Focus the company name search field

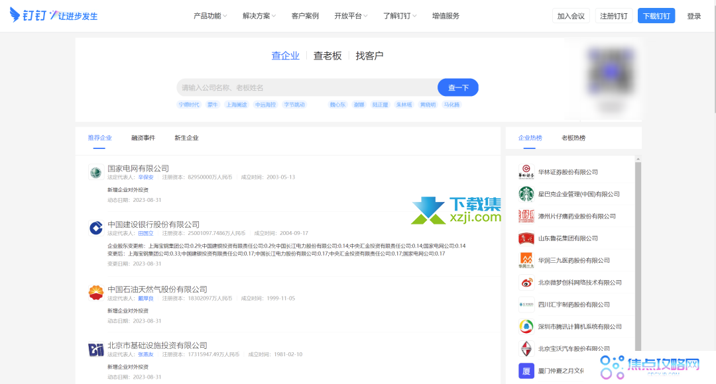tap(307, 87)
